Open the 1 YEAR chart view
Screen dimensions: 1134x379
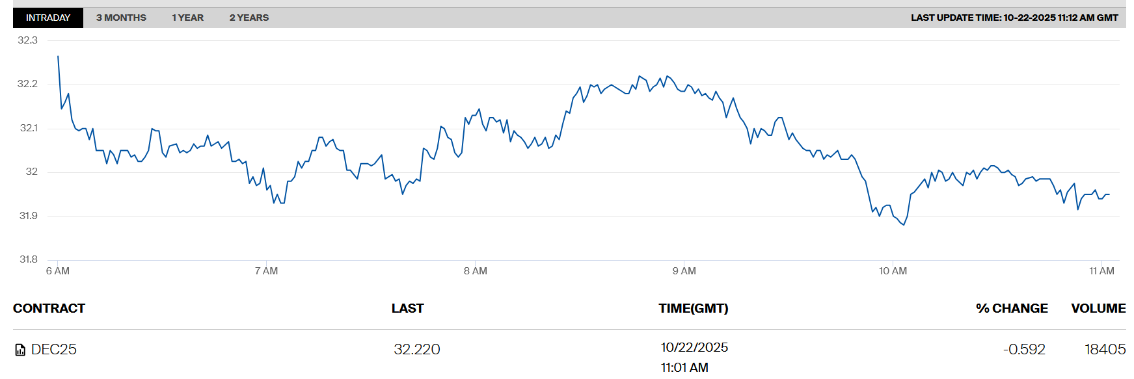(187, 18)
